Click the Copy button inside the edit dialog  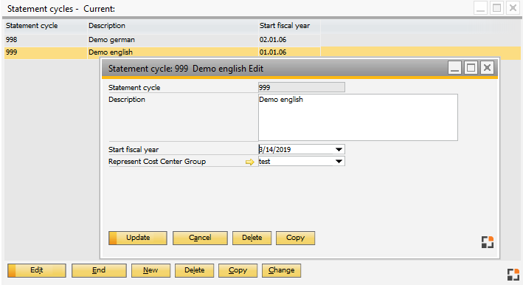click(x=295, y=238)
